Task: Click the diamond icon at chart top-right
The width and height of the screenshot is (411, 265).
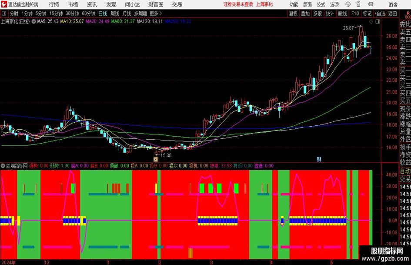Action: 371,22
